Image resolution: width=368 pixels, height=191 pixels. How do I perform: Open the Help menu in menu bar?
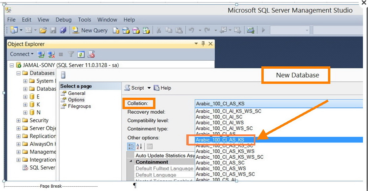click(129, 20)
